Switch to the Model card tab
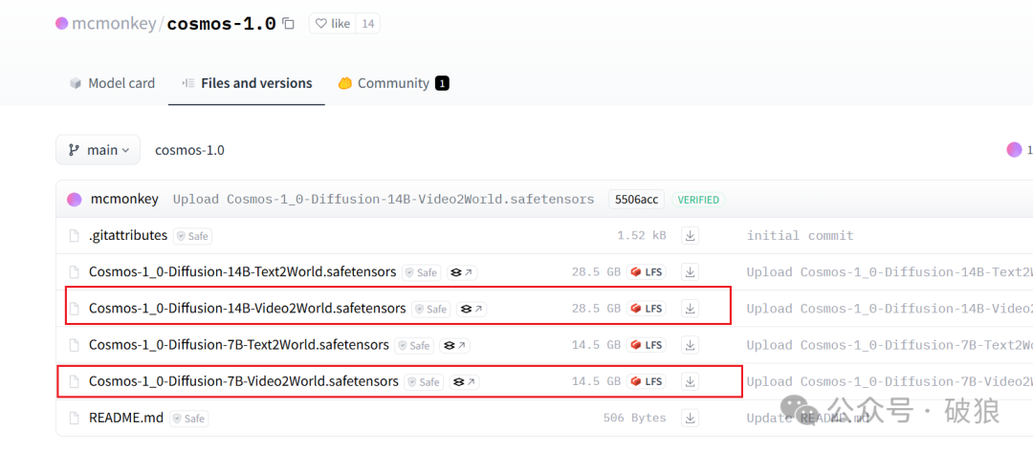Screen dimensions: 1033x452 pyautogui.click(x=112, y=83)
